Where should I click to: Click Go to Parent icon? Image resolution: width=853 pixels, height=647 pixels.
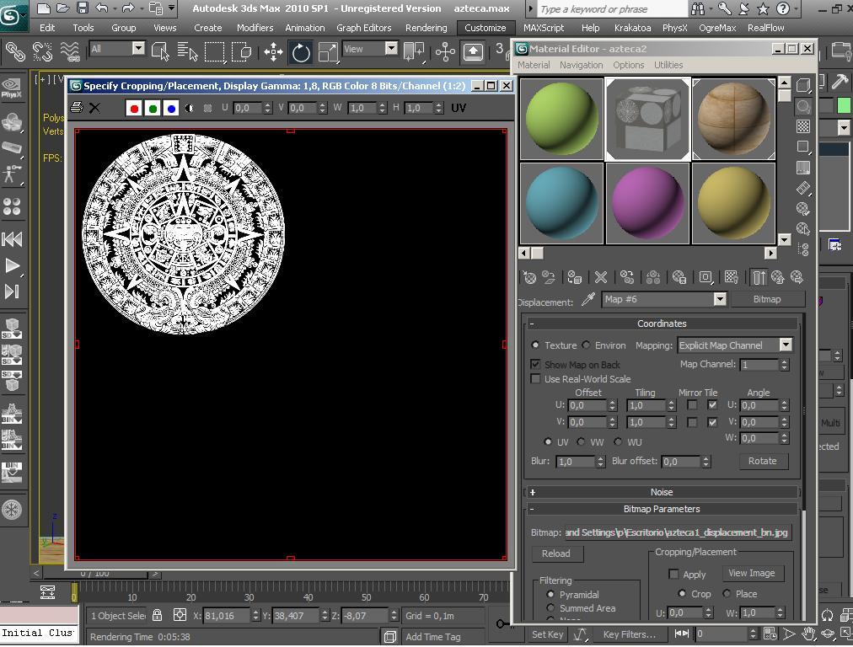777,278
